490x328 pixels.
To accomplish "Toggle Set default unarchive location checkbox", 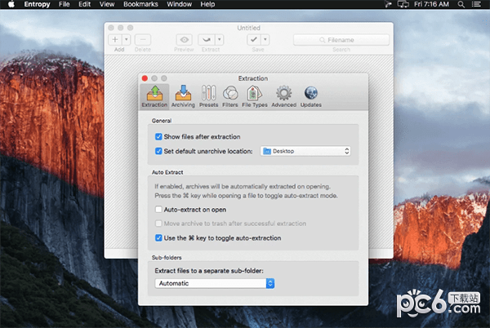I will 158,151.
